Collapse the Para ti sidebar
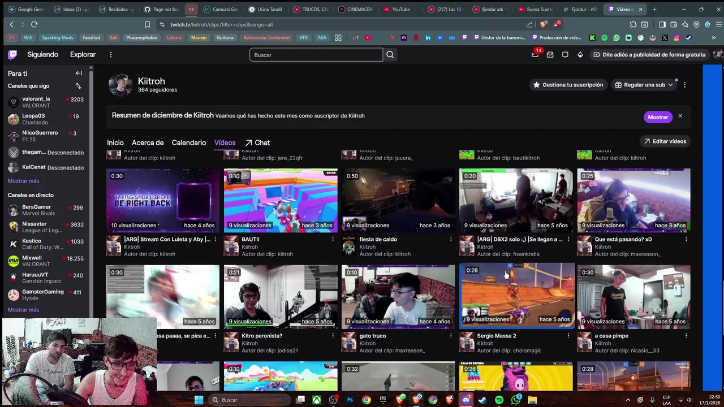Image resolution: width=724 pixels, height=407 pixels. click(79, 73)
